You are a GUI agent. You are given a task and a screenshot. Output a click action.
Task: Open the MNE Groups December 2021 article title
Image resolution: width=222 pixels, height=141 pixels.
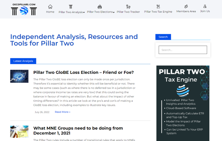pyautogui.click(x=78, y=131)
